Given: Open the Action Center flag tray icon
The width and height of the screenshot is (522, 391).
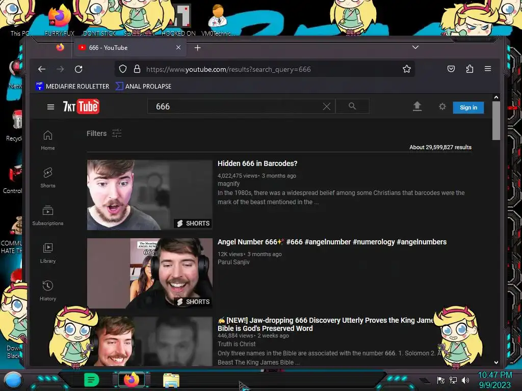Looking at the screenshot, I should 441,380.
